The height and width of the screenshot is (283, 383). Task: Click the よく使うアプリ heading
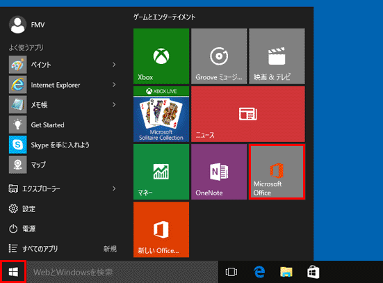coord(26,47)
